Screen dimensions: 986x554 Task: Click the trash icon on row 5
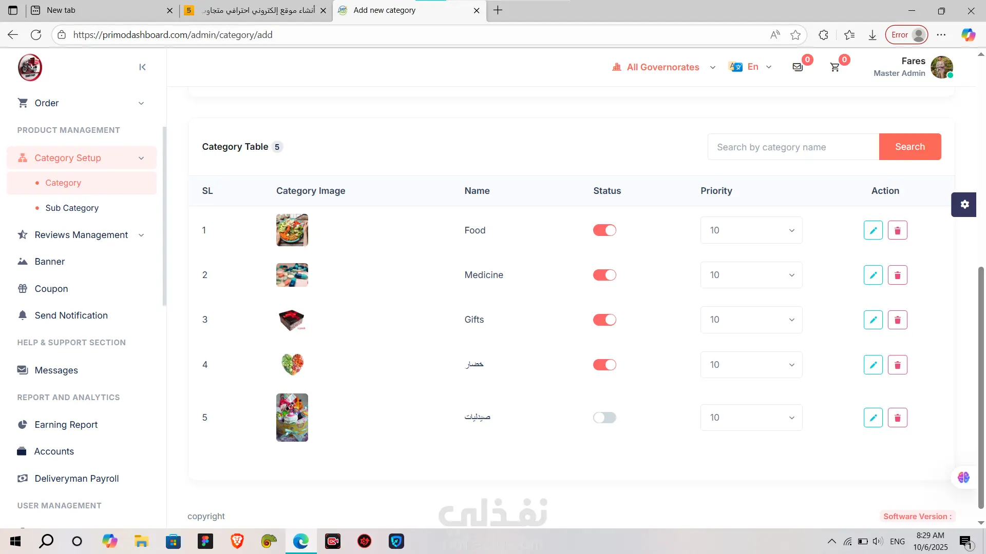tap(897, 418)
